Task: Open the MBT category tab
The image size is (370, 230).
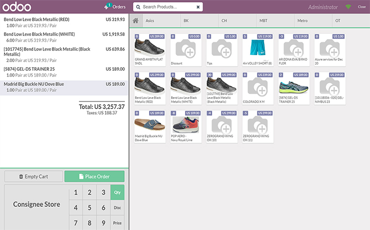Action: 275,21
